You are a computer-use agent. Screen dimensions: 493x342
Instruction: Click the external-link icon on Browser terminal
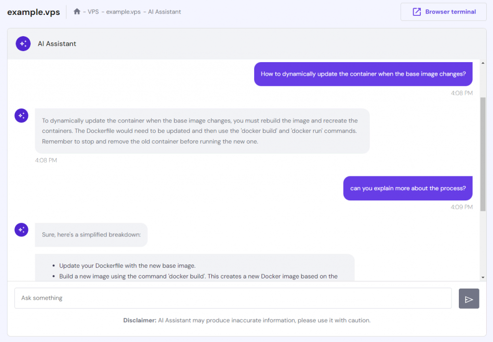coord(416,12)
